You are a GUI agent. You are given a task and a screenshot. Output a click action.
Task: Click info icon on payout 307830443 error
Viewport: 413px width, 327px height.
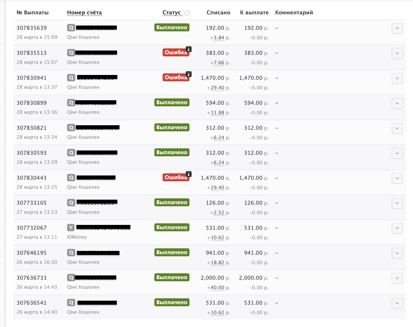pos(189,174)
